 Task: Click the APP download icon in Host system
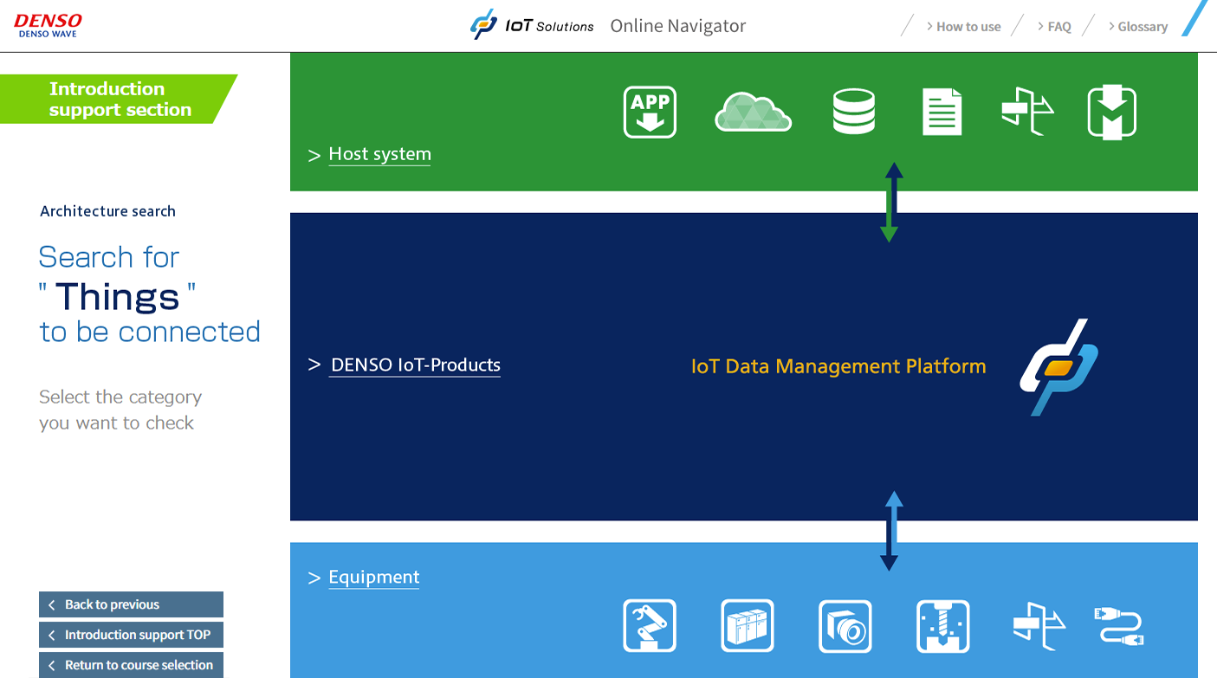pos(650,113)
